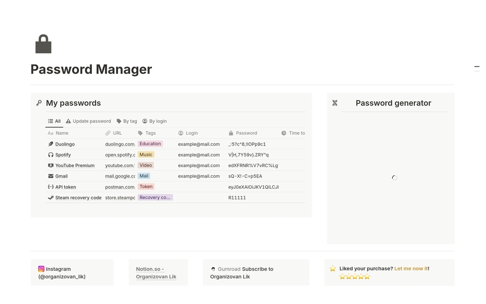Open the Password column header menu
Viewport: 486px width, 304px height.
(x=245, y=133)
